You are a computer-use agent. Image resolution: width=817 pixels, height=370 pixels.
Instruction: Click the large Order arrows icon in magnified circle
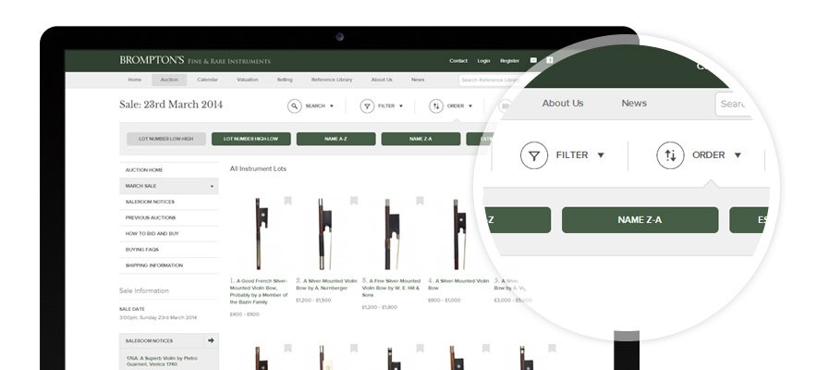tap(671, 155)
